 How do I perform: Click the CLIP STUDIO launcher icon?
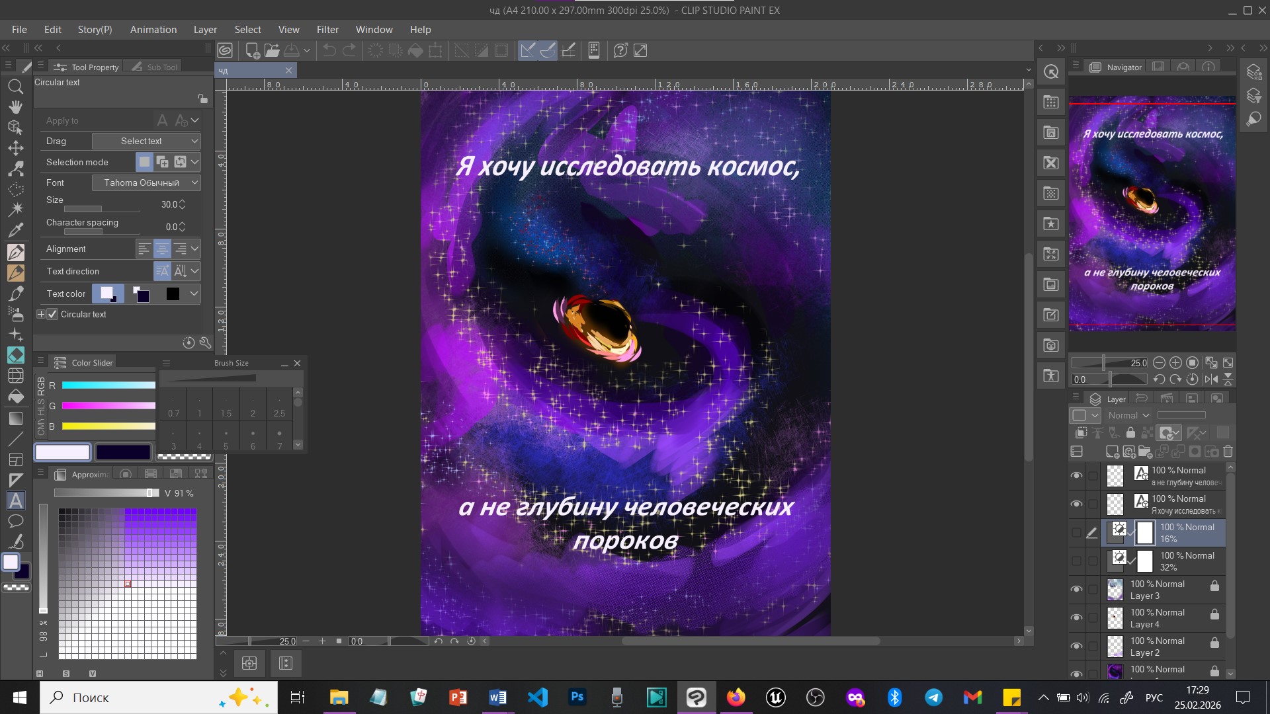pyautogui.click(x=225, y=50)
